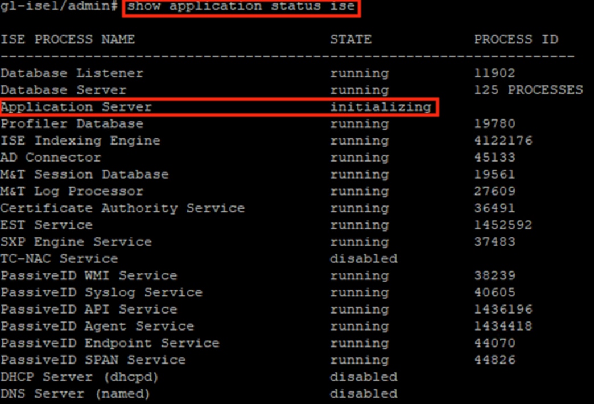Click process ID '1436196'

[x=503, y=309]
